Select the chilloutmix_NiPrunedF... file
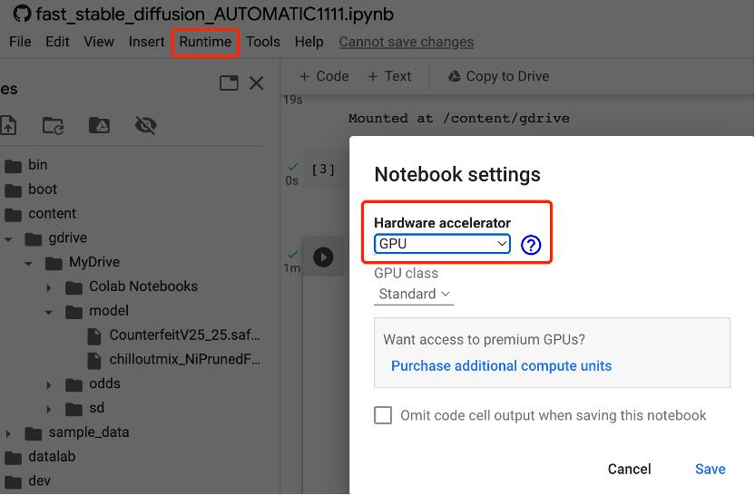Screen dimensions: 755x495 coord(174,359)
